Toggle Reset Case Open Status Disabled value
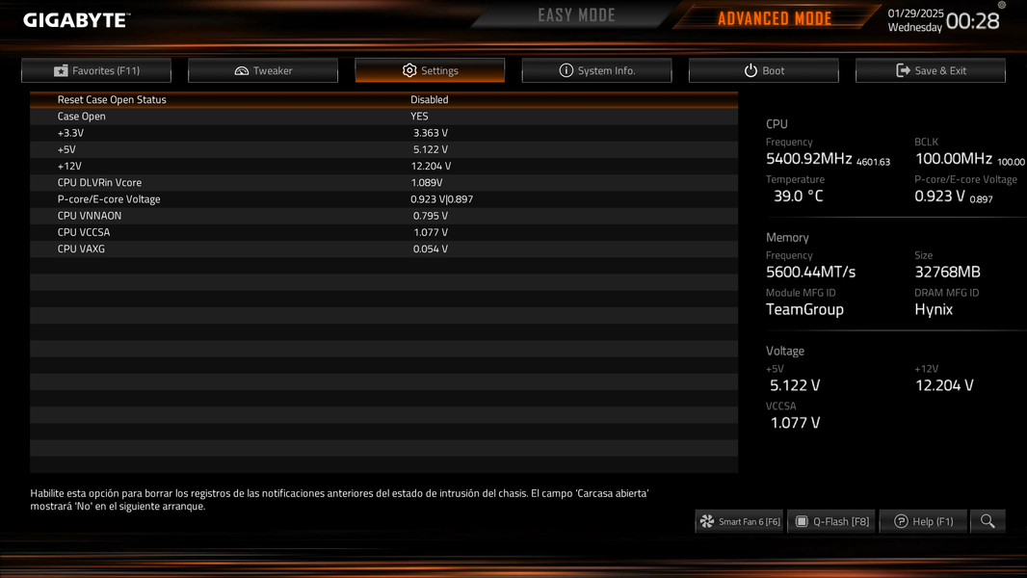 tap(430, 99)
